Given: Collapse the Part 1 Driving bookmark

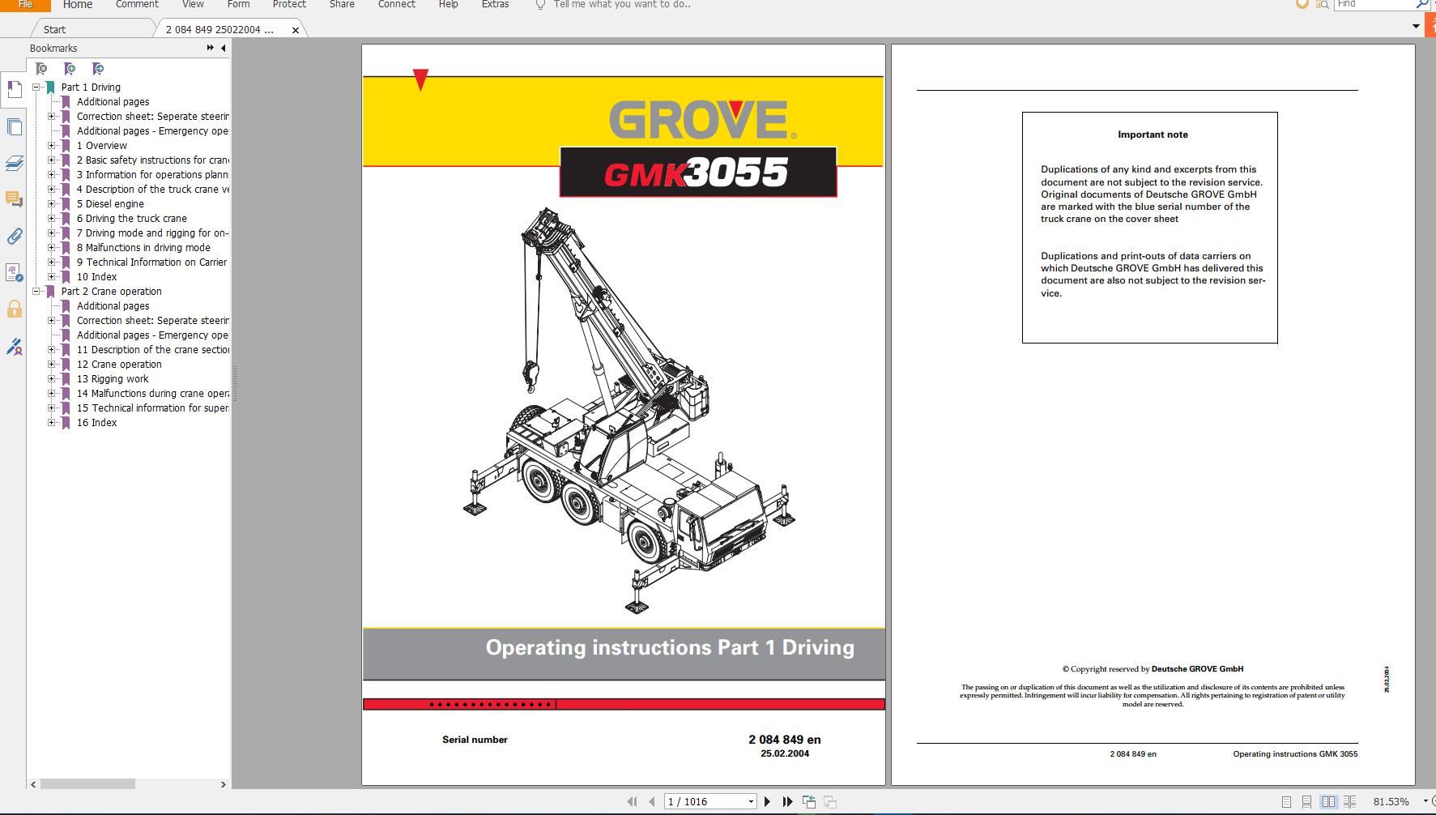Looking at the screenshot, I should click(36, 87).
